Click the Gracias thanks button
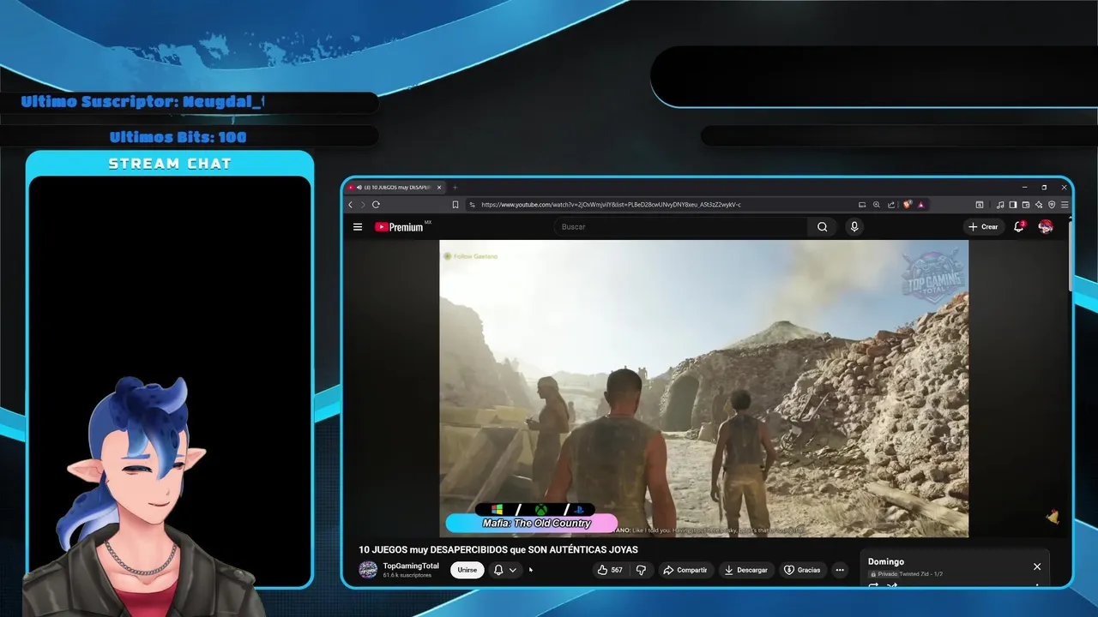This screenshot has height=617, width=1098. click(x=803, y=570)
